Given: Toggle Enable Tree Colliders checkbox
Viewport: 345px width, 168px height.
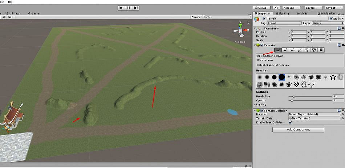Looking at the screenshot, I should tap(290, 122).
